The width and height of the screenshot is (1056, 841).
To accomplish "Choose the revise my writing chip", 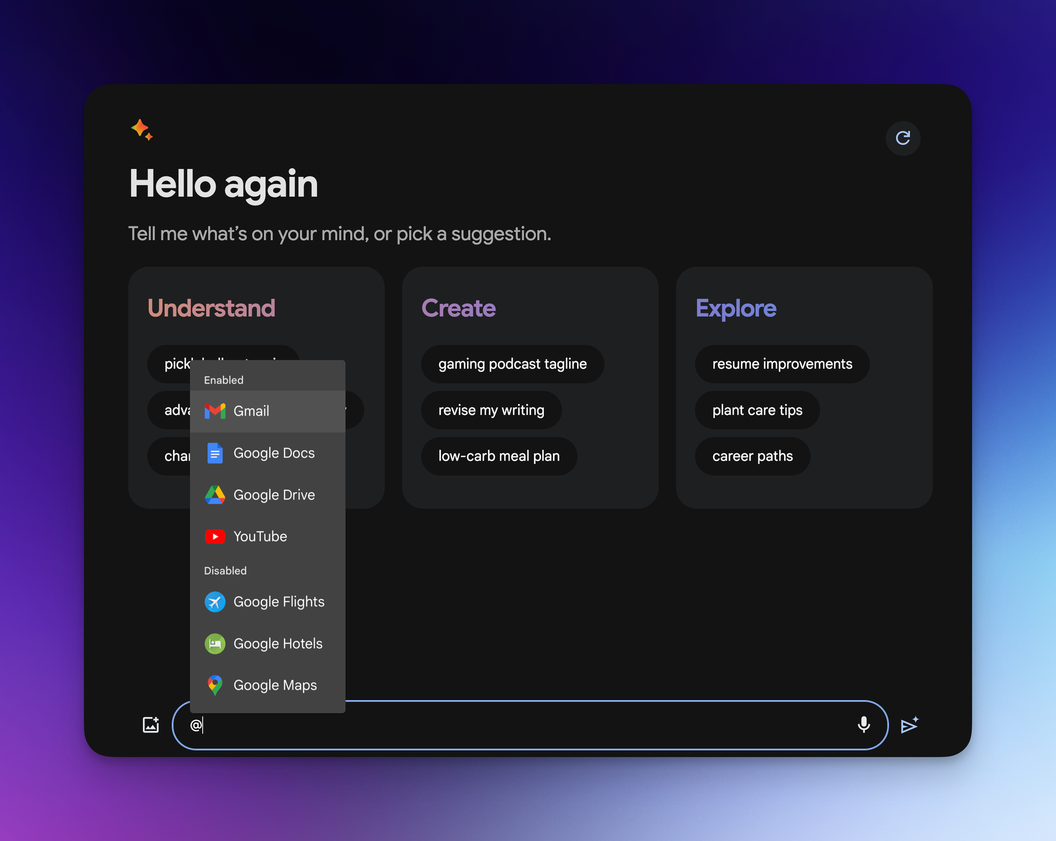I will (x=491, y=410).
